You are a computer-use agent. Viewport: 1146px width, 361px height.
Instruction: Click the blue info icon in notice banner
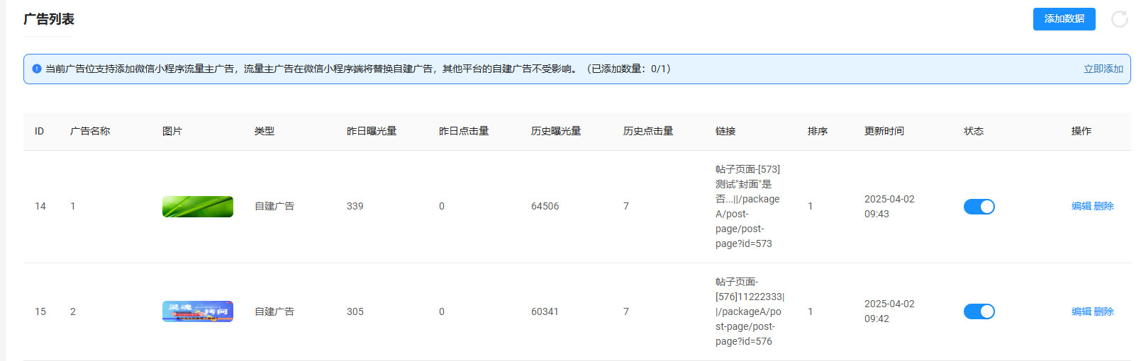point(37,69)
